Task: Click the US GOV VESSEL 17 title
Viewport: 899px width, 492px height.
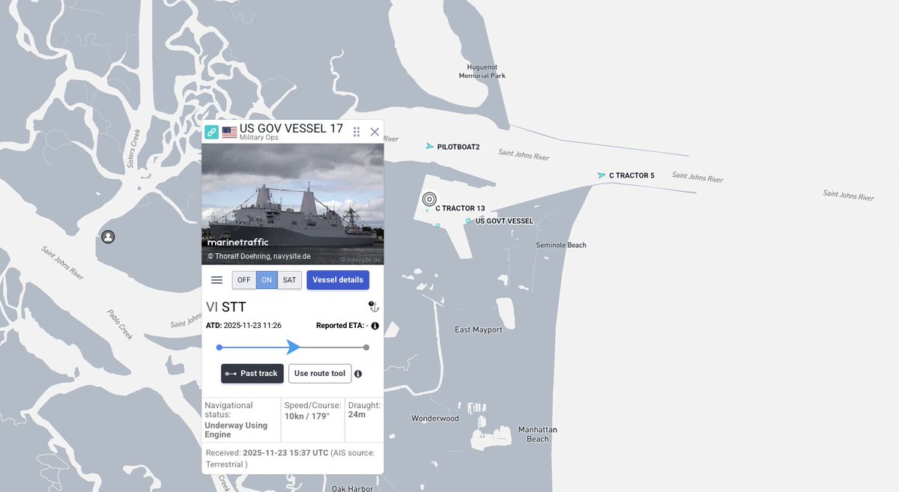Action: point(291,129)
